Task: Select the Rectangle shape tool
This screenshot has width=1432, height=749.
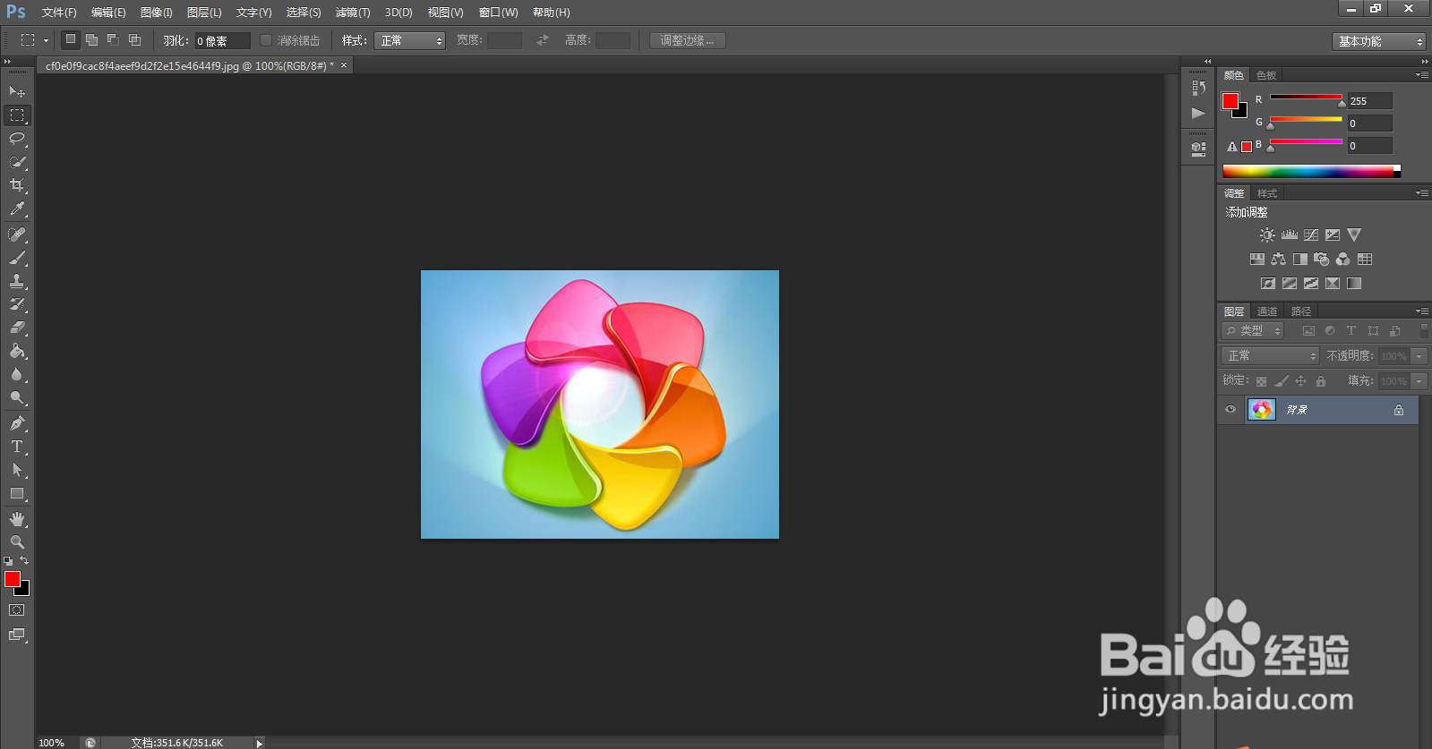Action: tap(17, 493)
